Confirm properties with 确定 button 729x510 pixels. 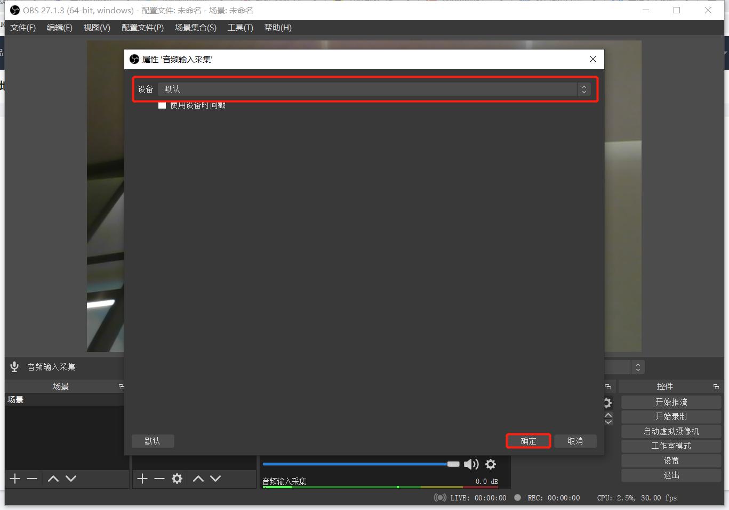point(528,441)
